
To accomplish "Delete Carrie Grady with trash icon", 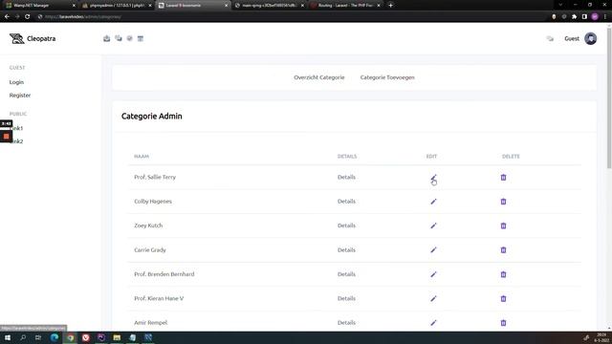I will [503, 250].
